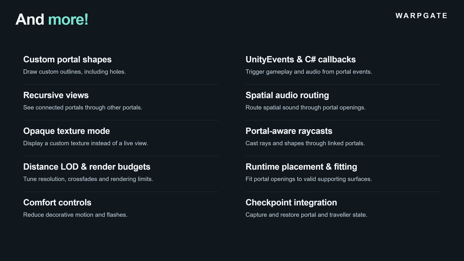Click "Cast rays and shapes" description text
Screen dimensions: 464x261
(x=305, y=143)
